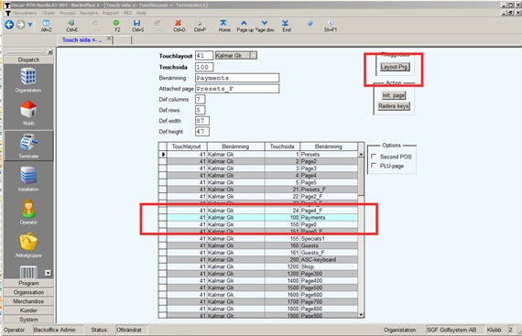Expand the Program sidebar section
522x336 pixels.
click(28, 283)
